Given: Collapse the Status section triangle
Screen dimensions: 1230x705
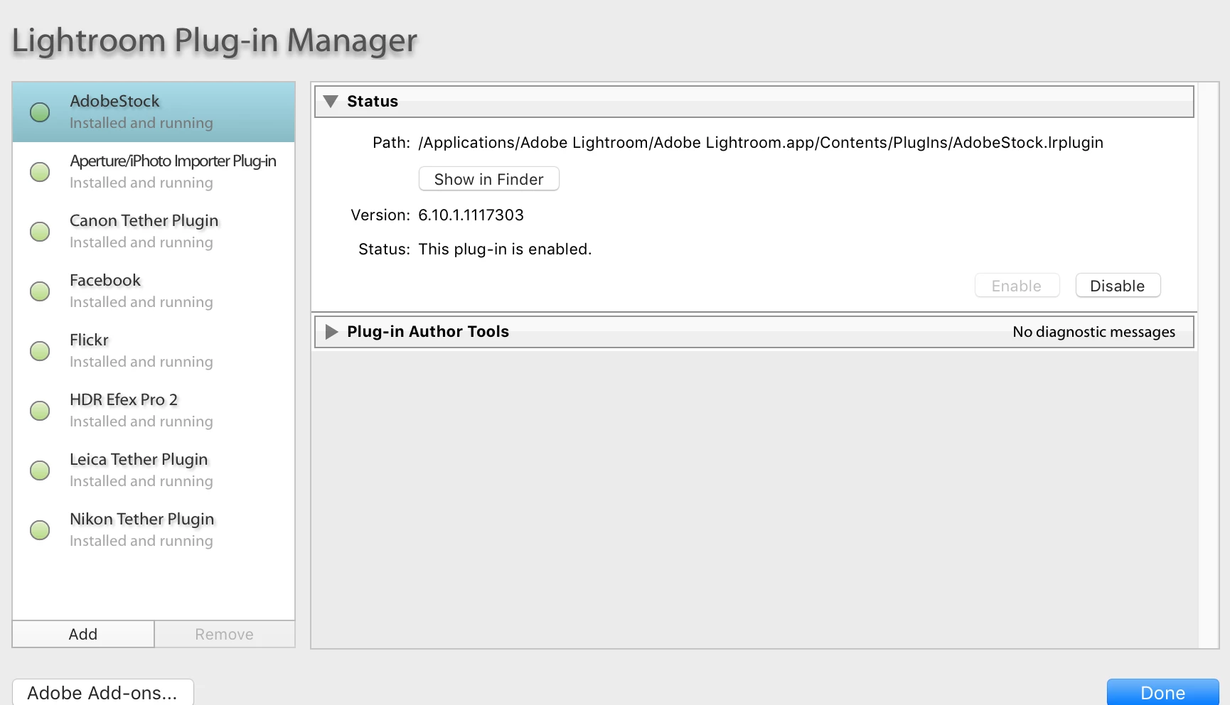Looking at the screenshot, I should tap(331, 102).
